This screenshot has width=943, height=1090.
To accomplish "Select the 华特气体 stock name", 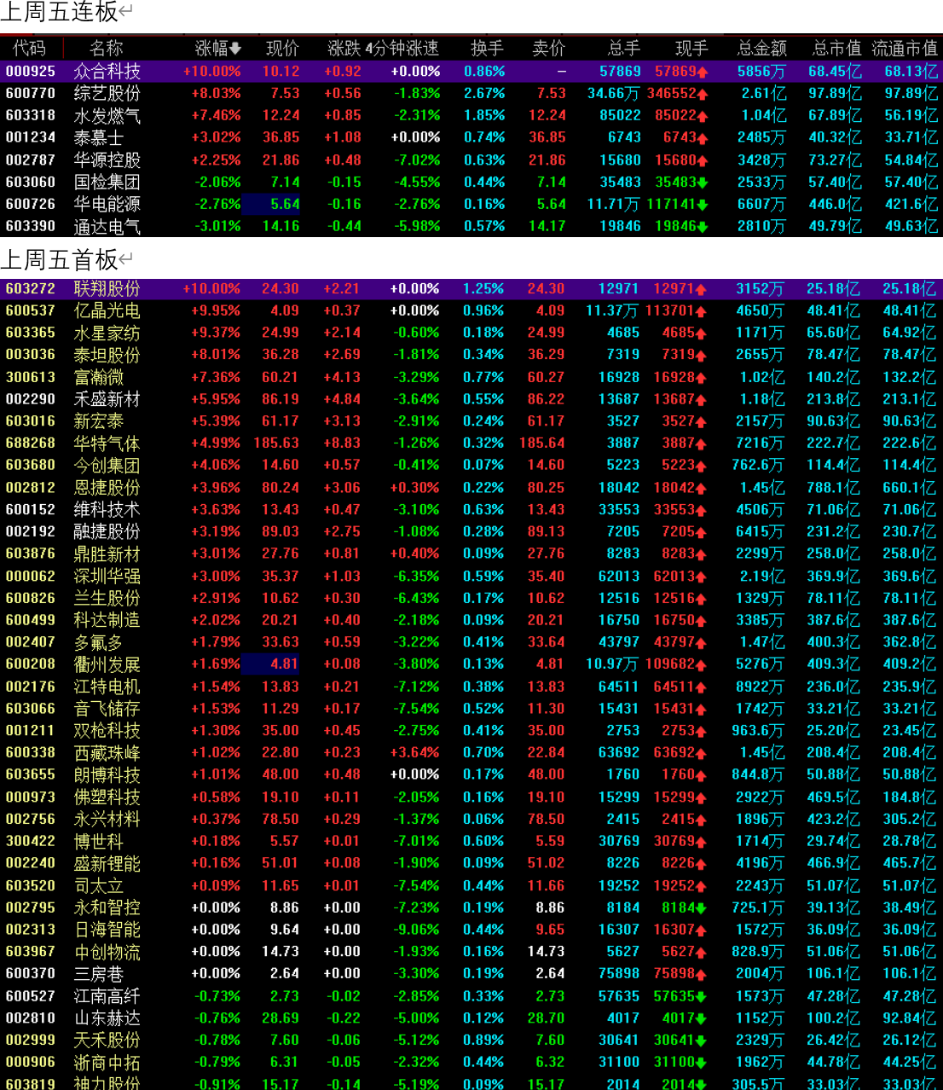I will [x=107, y=444].
